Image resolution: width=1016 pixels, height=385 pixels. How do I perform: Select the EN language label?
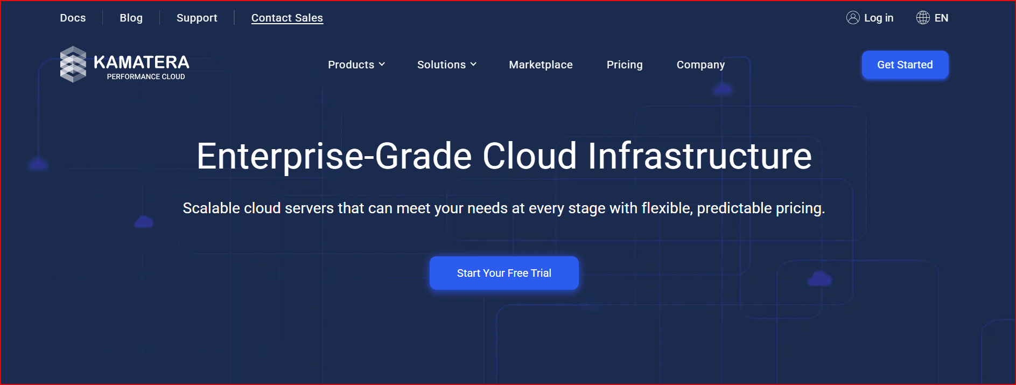tap(941, 18)
